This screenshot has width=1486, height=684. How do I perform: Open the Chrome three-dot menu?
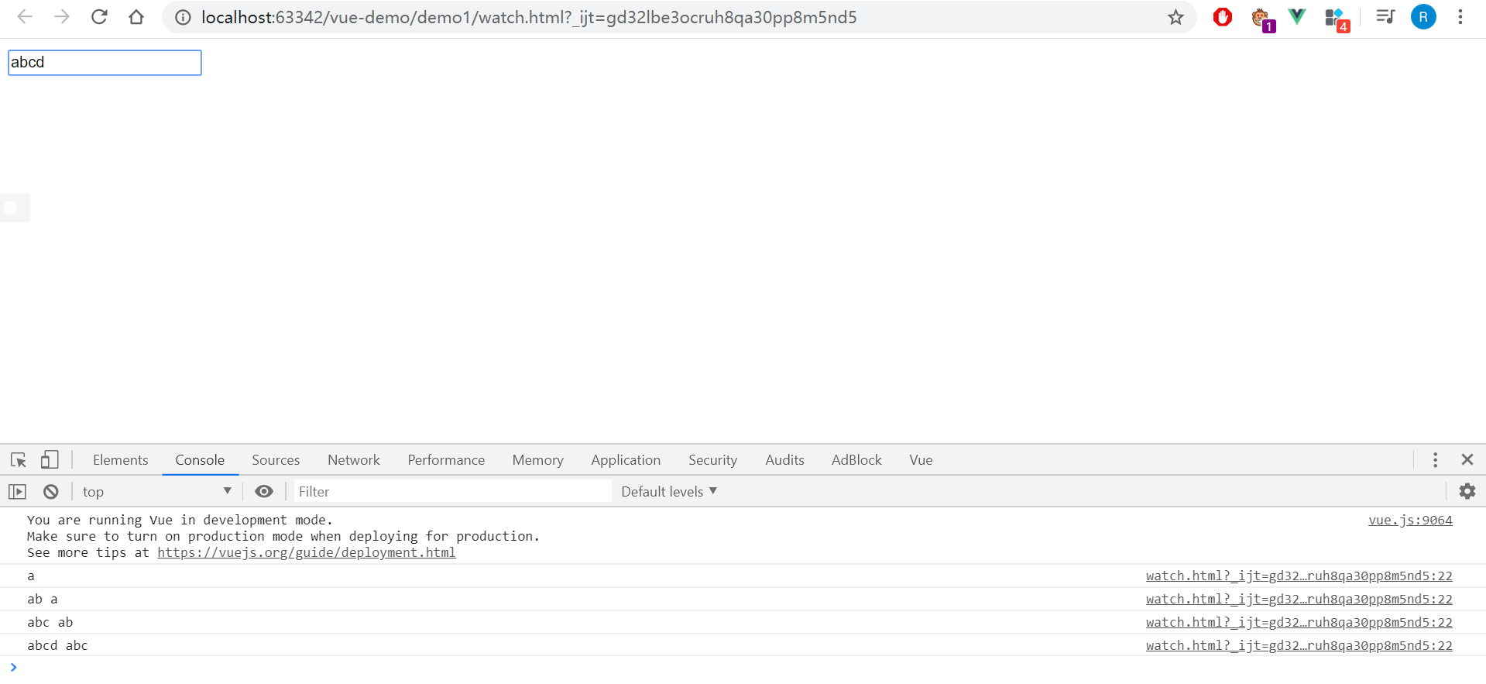click(x=1460, y=17)
